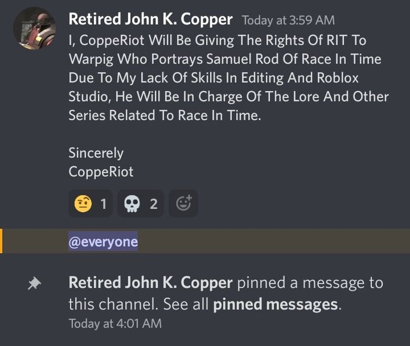The image size is (410, 346).
Task: Open Retired John K. Copper's avatar picture
Action: (35, 28)
